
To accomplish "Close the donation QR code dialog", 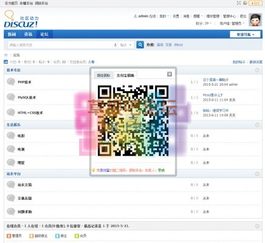I will click(170, 74).
